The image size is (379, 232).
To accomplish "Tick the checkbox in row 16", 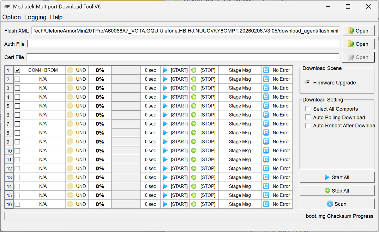I will coord(17,204).
